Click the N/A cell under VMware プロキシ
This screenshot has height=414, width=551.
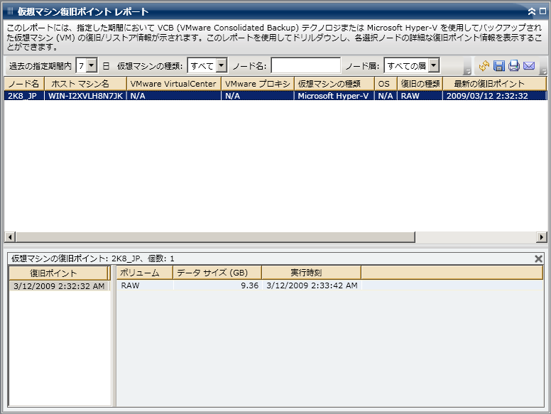point(258,96)
